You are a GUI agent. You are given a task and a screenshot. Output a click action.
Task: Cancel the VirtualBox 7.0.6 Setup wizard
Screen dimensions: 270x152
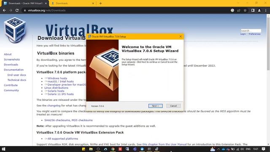coord(173,106)
